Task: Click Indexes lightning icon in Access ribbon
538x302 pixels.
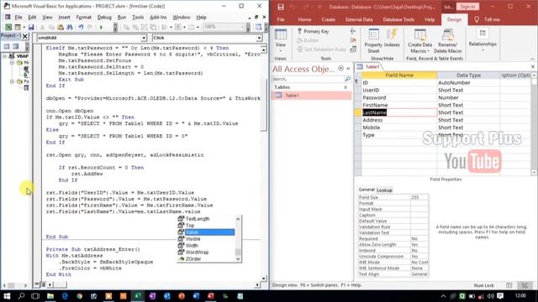Action: (392, 39)
